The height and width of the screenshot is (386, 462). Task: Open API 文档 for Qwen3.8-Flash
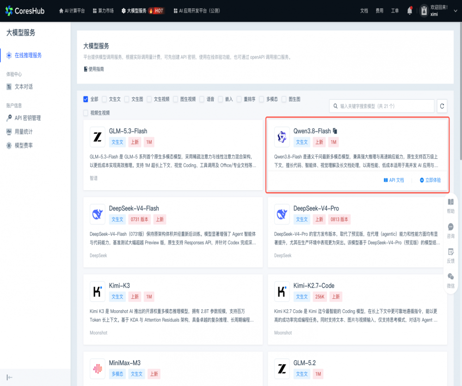click(x=394, y=180)
